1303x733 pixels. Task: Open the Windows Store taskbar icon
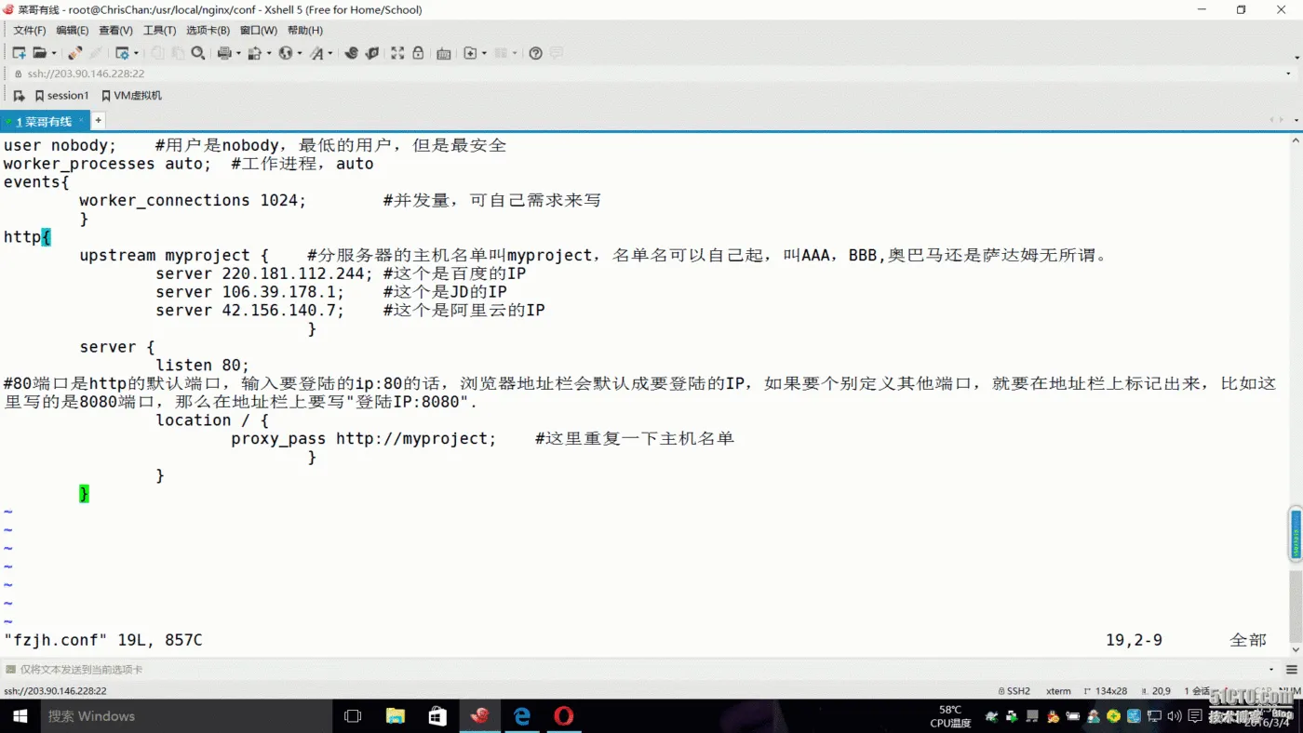coord(437,716)
